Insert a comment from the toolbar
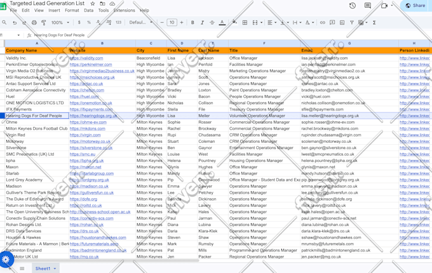Screen dimensions: 432x273 [332, 23]
